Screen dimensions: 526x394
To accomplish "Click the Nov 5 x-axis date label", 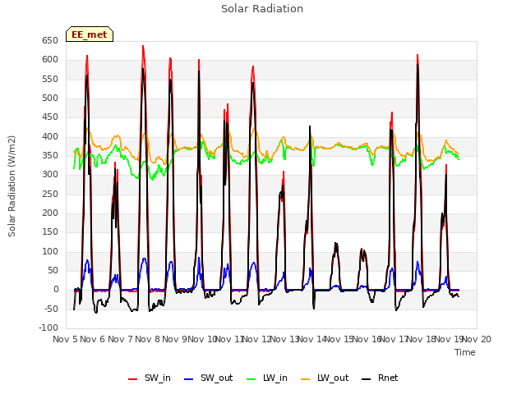I will [65, 339].
